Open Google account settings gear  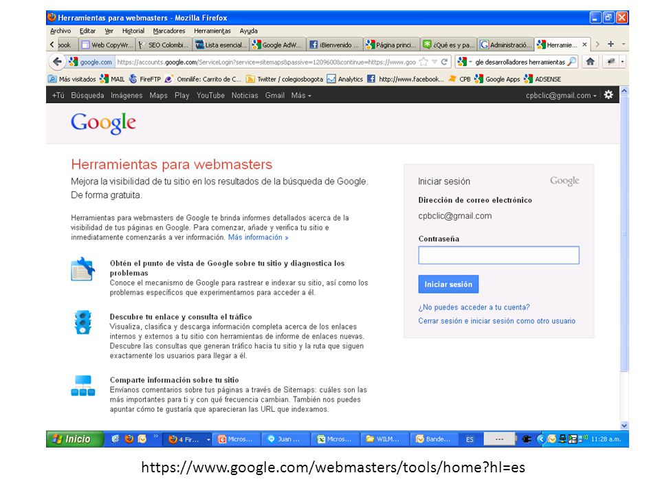(608, 95)
